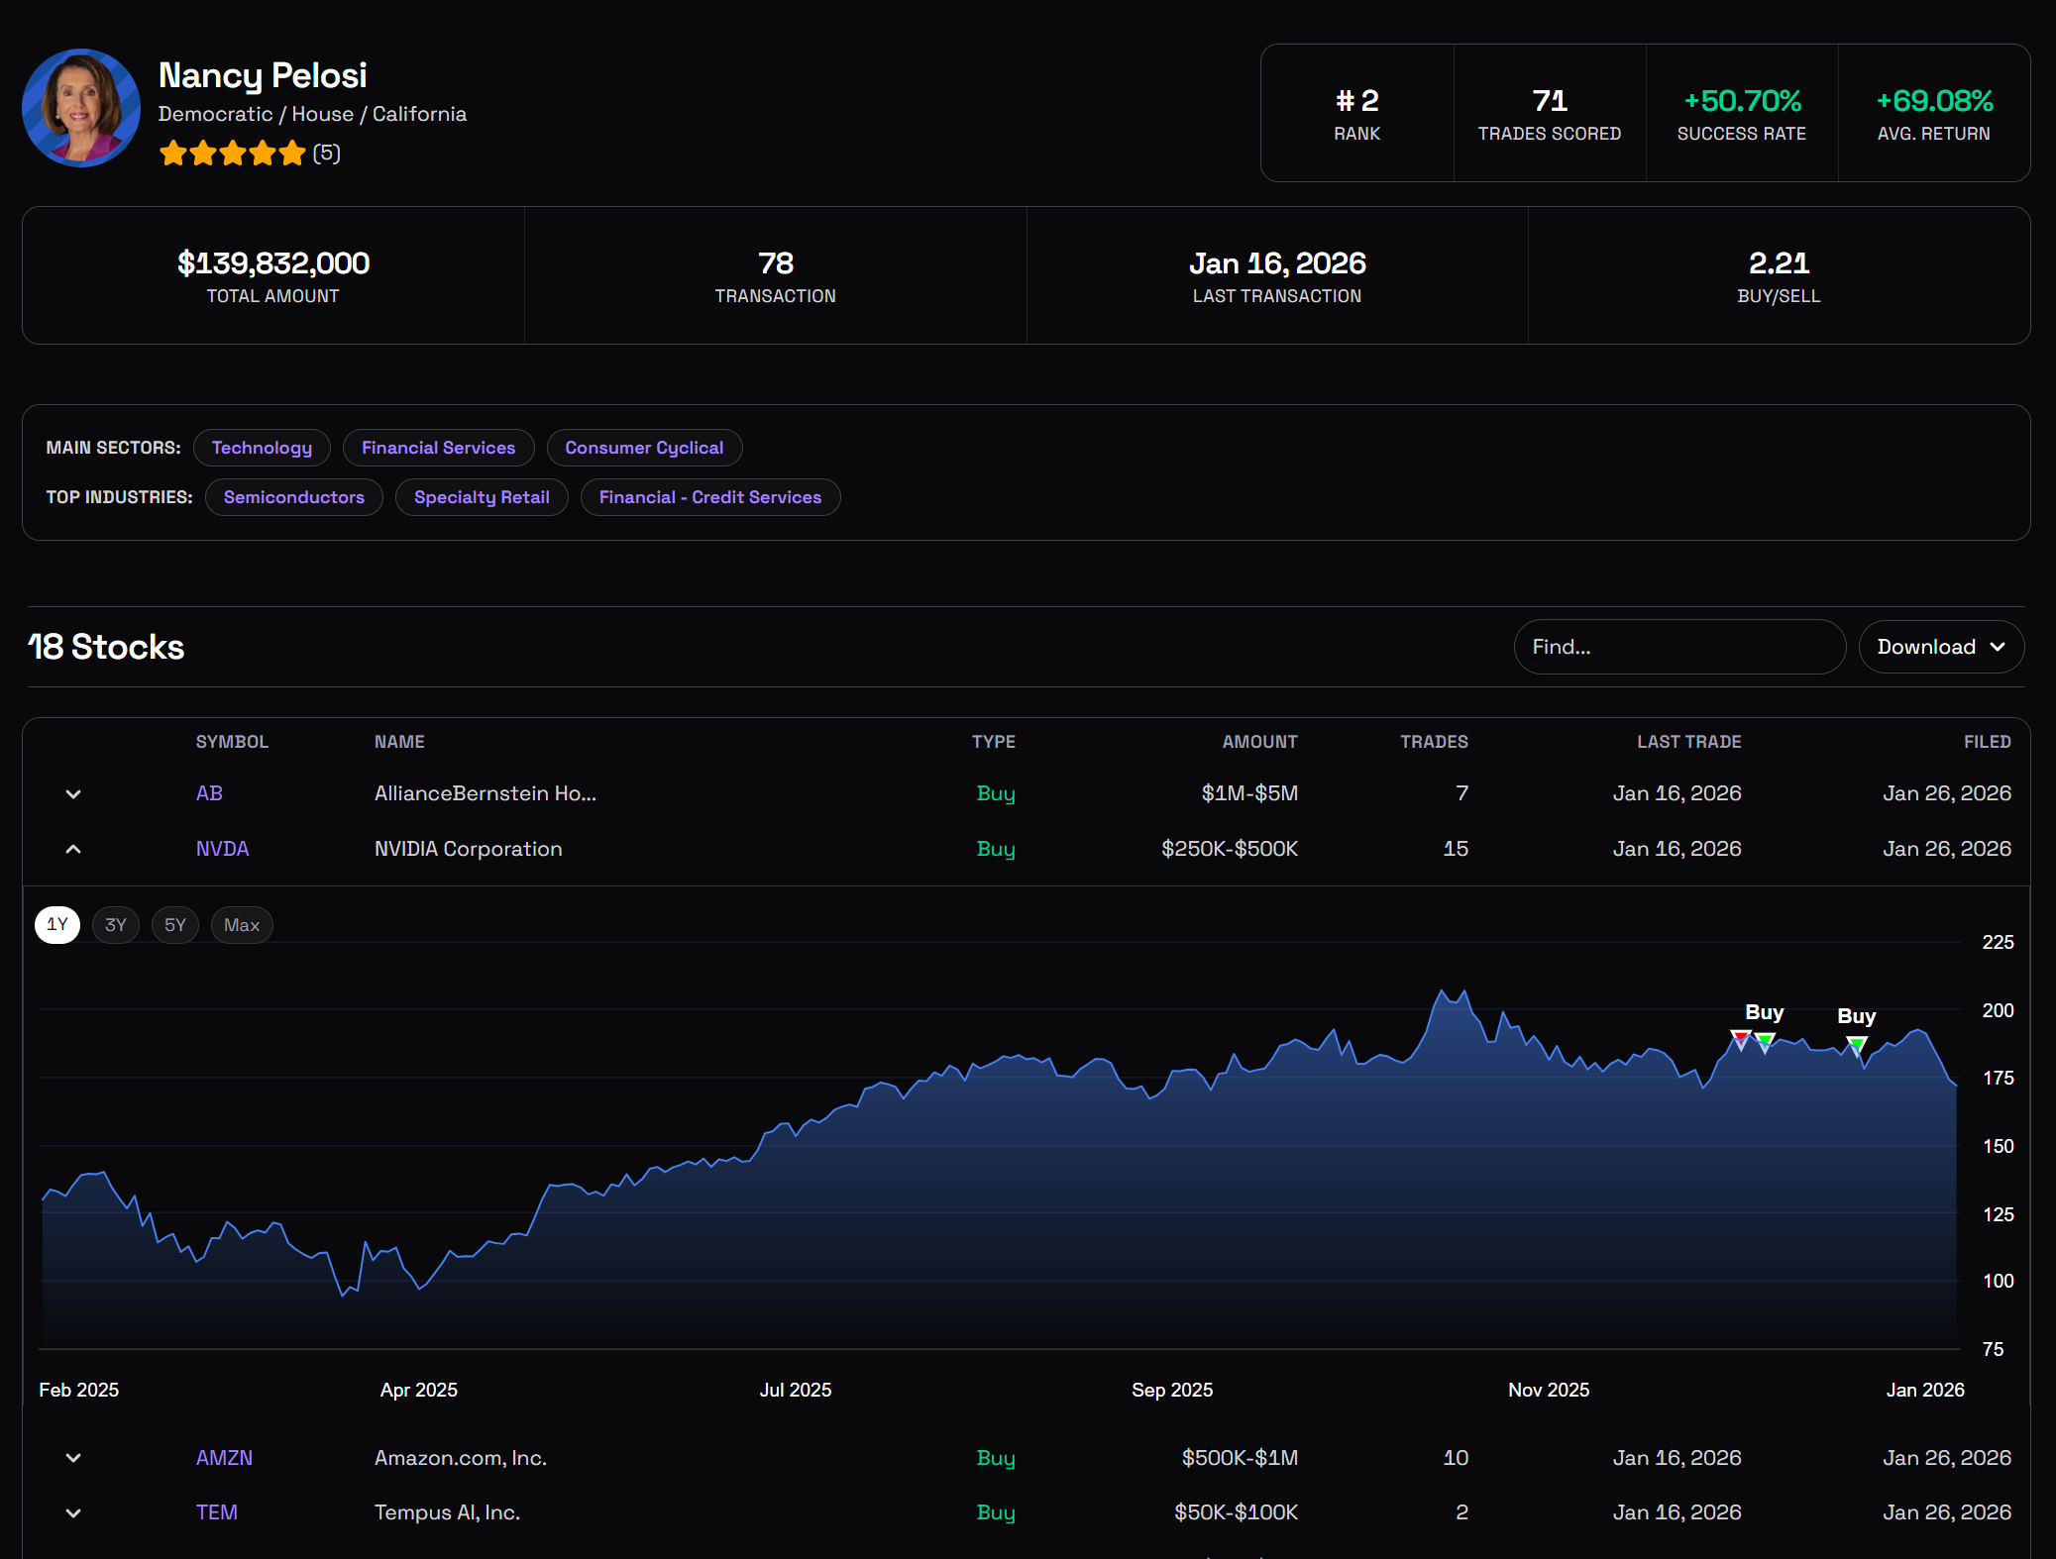Click the $1M-$5M amount cell
This screenshot has width=2056, height=1559.
[x=1249, y=793]
